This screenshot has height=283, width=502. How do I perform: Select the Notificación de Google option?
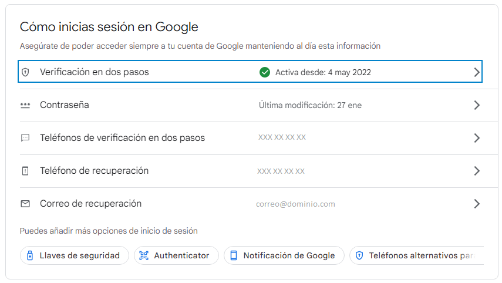click(x=284, y=255)
